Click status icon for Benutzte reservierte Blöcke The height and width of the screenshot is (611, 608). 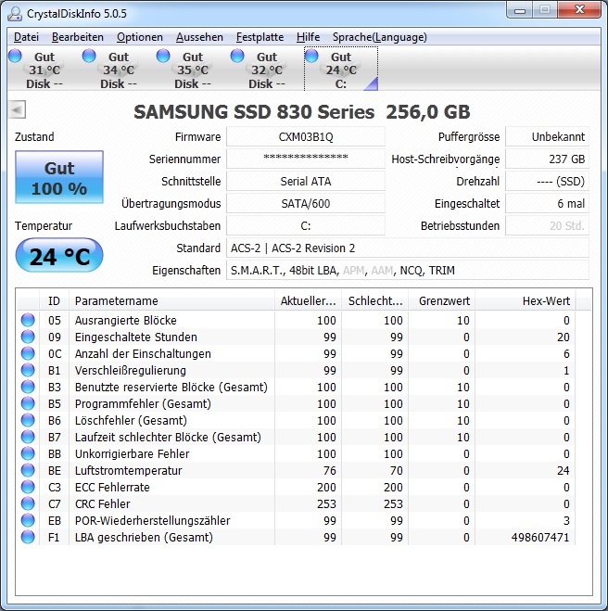coord(28,387)
